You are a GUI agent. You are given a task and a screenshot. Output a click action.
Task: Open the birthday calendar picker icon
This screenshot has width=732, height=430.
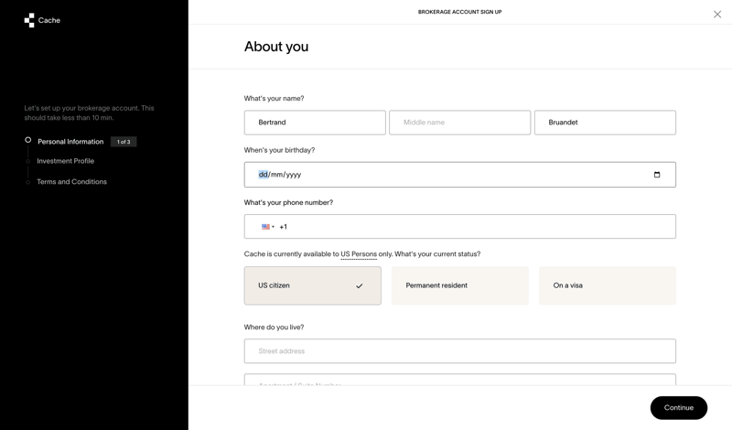pos(656,175)
